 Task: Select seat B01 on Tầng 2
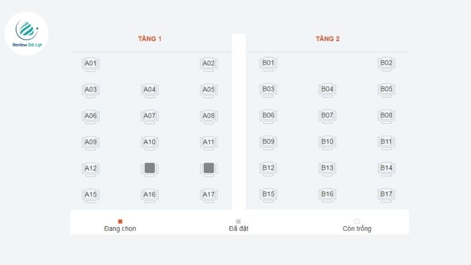tap(268, 64)
